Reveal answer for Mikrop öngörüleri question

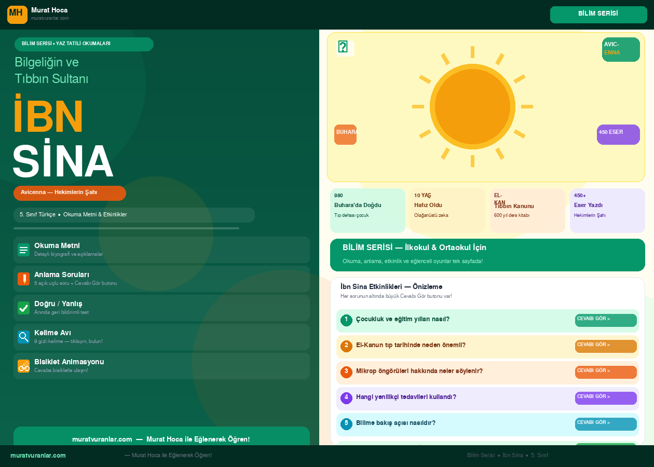606,372
